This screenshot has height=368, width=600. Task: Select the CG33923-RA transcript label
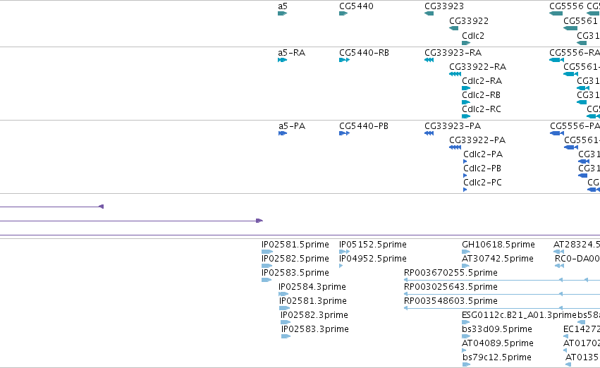coord(453,53)
